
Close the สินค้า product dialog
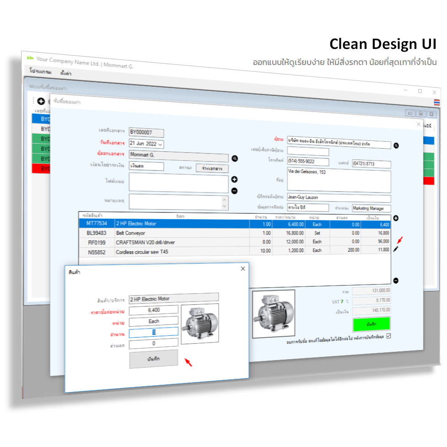pyautogui.click(x=243, y=269)
